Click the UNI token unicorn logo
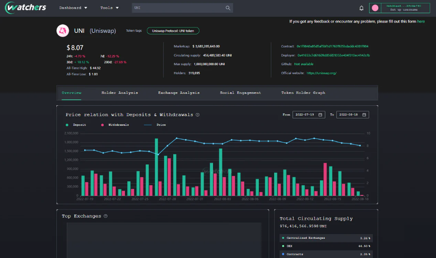The image size is (436, 258). [x=63, y=31]
